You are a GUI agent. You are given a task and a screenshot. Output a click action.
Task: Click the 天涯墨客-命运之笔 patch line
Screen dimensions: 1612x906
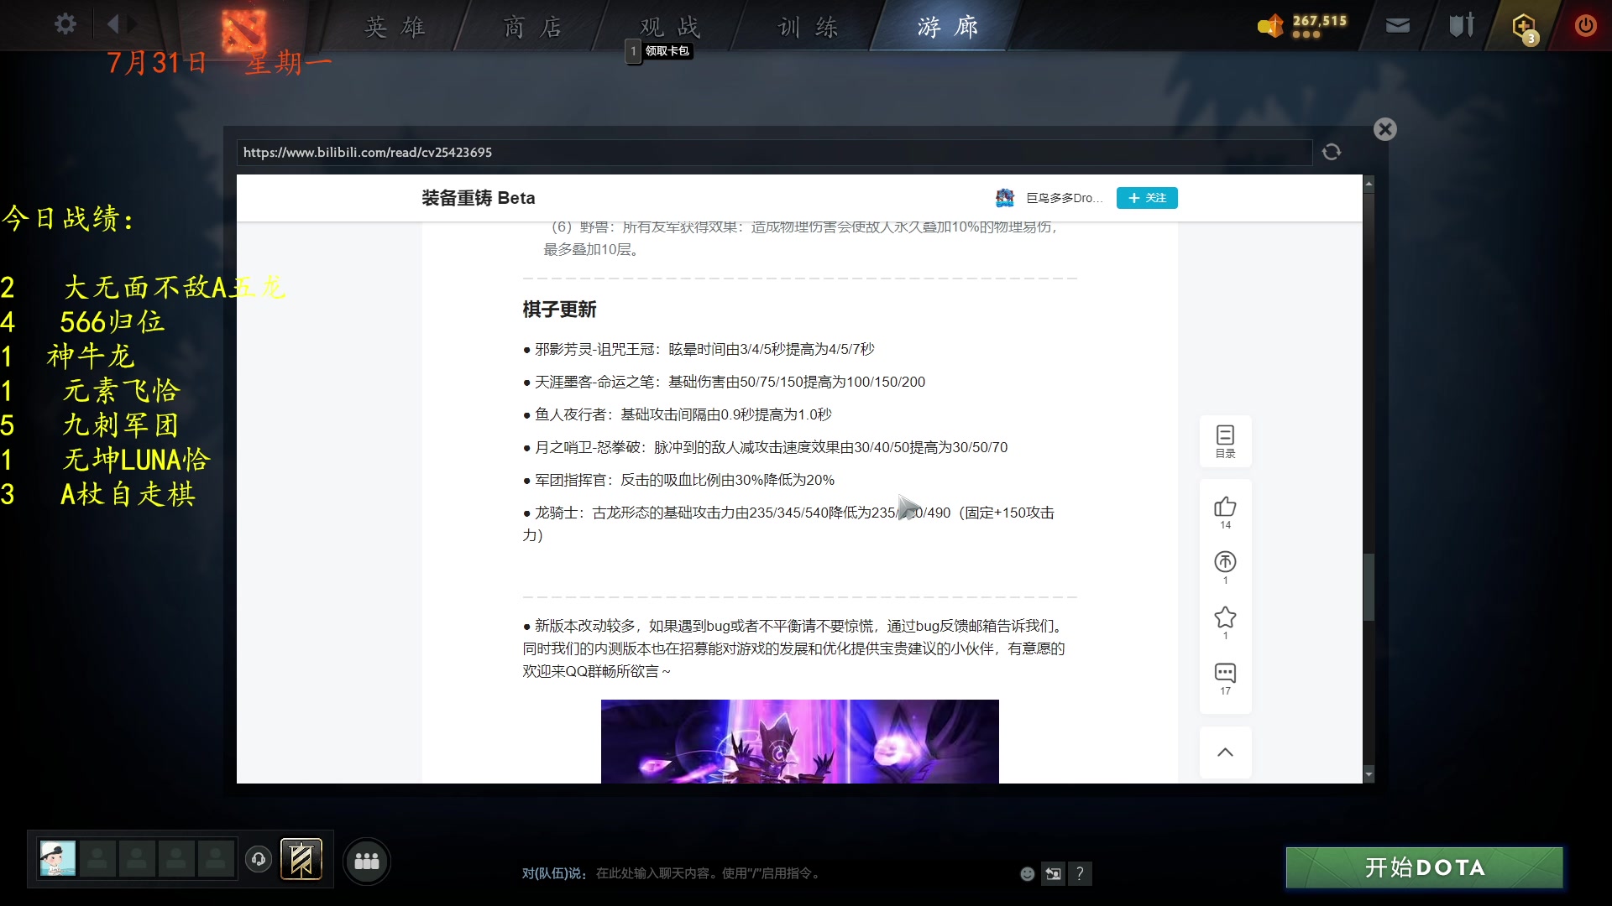pyautogui.click(x=724, y=382)
